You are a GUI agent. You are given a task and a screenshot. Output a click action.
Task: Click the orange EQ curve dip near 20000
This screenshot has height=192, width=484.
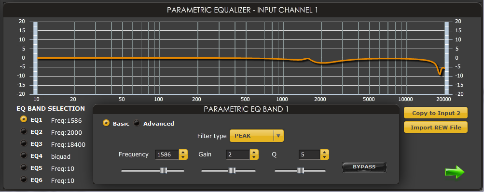(440, 74)
